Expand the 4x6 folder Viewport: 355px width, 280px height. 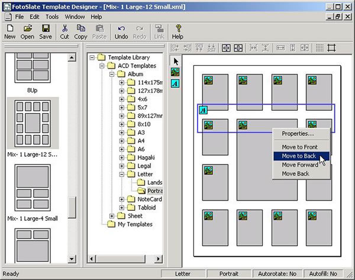[x=122, y=99]
